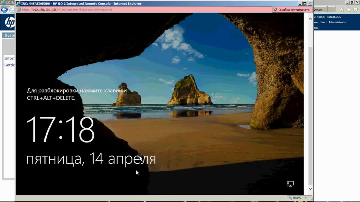Click the log out link in the iLO header
This screenshot has height=202, width=360.
tap(316, 27)
